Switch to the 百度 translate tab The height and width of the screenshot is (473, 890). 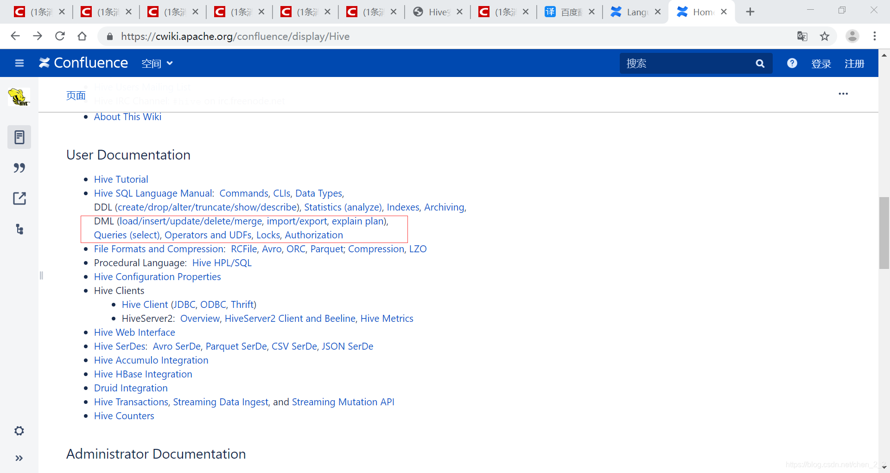(x=570, y=12)
